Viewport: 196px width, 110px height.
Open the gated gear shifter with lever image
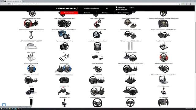pyautogui.click(x=64, y=103)
